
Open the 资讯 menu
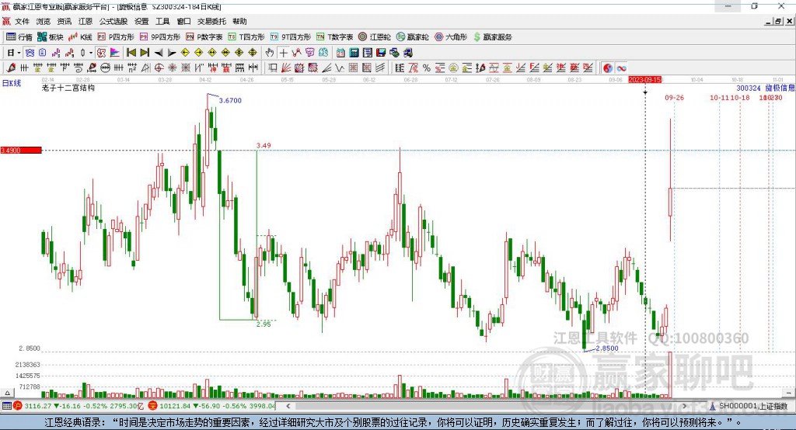tap(64, 21)
